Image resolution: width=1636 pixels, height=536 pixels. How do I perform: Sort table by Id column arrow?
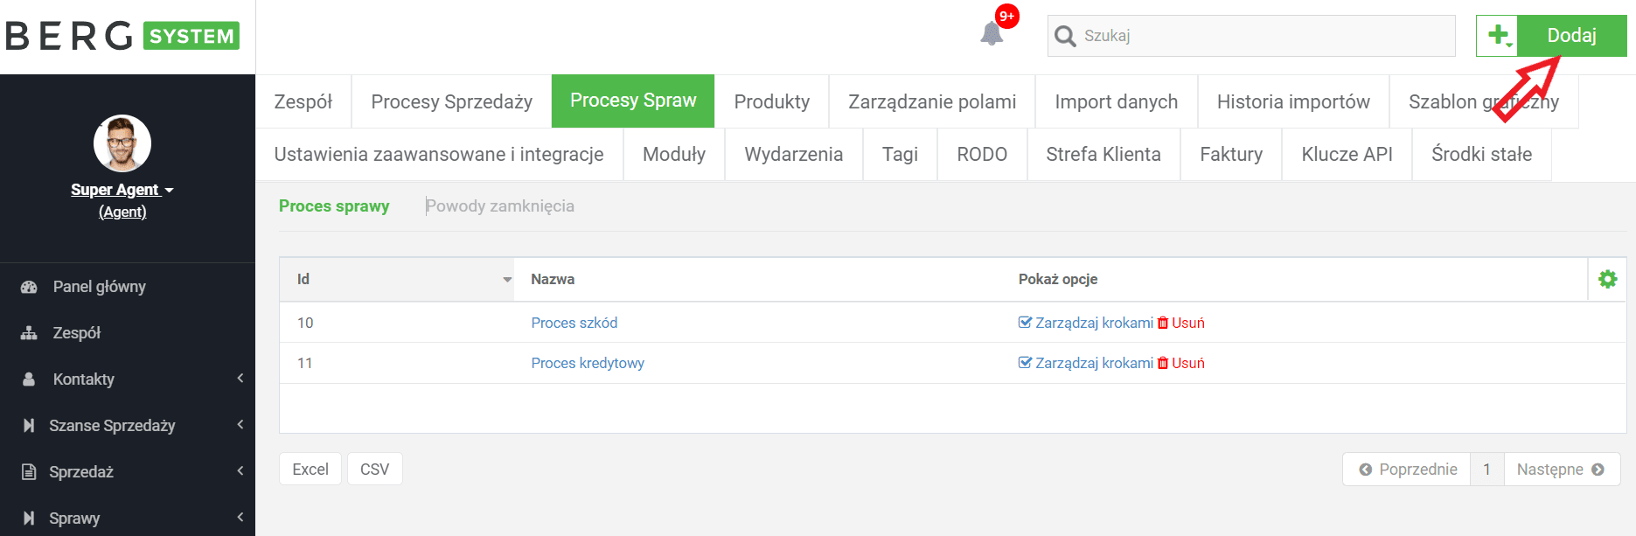tap(507, 280)
